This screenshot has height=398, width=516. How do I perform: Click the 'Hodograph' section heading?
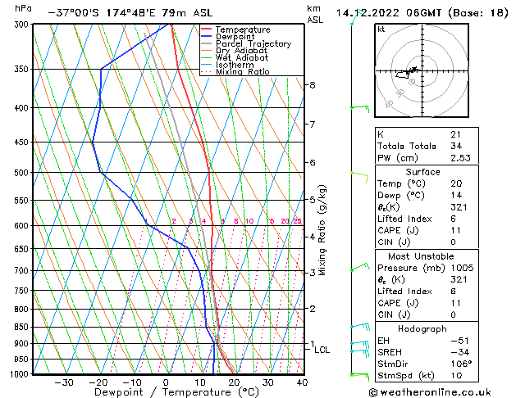(x=422, y=329)
